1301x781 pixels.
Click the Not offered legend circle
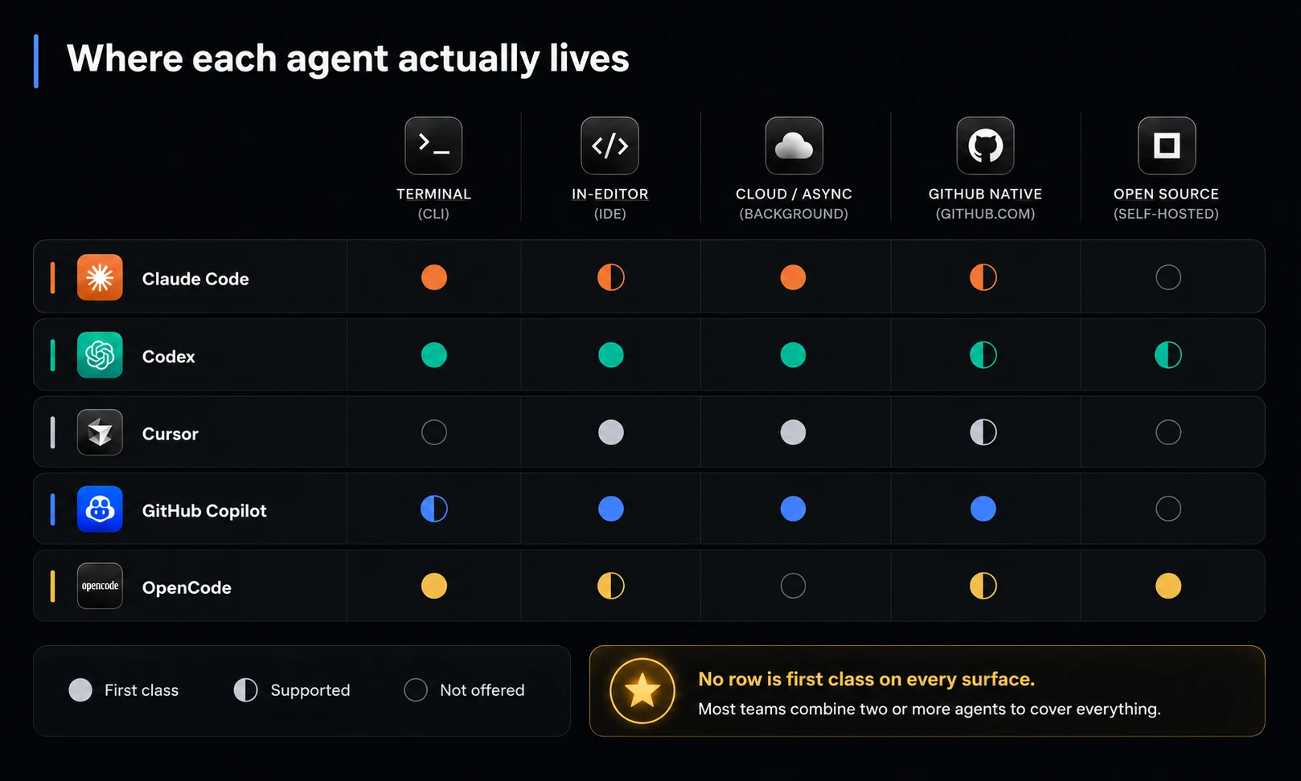click(x=416, y=690)
